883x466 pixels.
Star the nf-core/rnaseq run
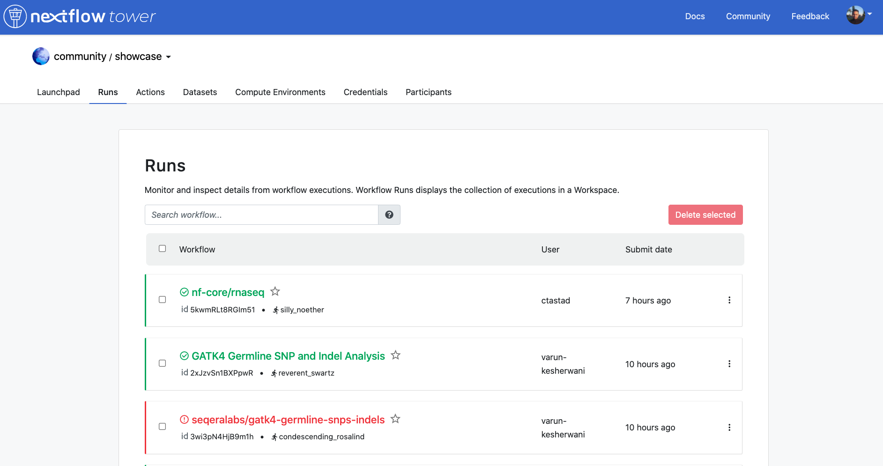point(275,291)
